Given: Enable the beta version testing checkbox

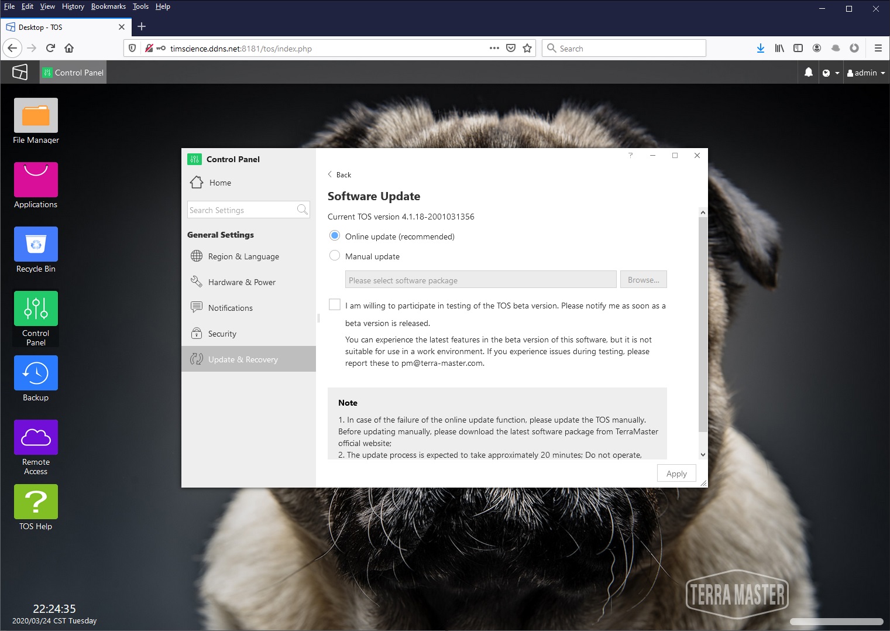Looking at the screenshot, I should coord(335,305).
